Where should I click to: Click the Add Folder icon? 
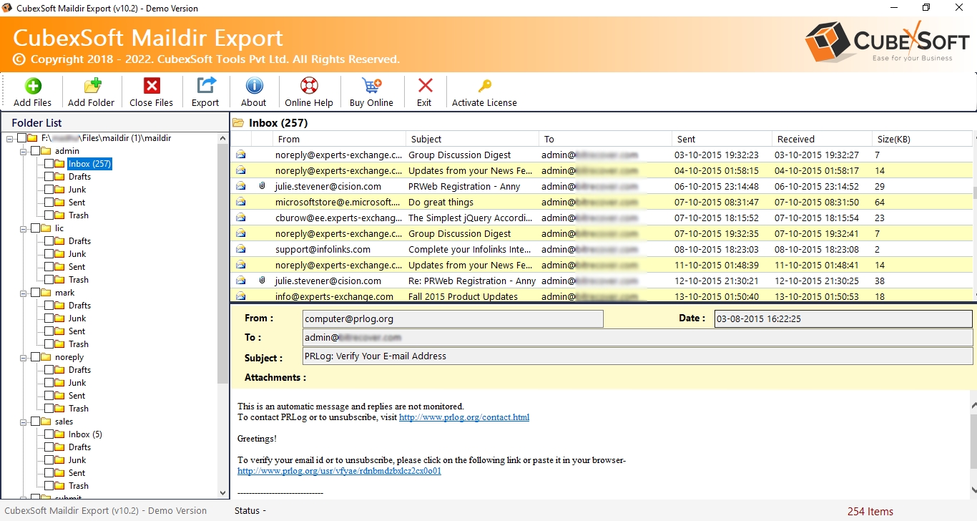pyautogui.click(x=92, y=87)
